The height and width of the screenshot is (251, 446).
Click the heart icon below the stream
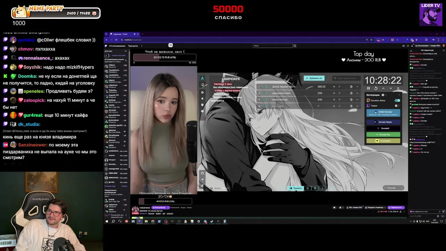[334, 207]
